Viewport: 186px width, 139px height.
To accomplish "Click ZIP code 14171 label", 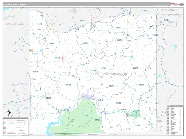I will tap(101, 31).
